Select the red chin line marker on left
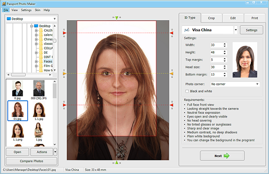 (64, 105)
